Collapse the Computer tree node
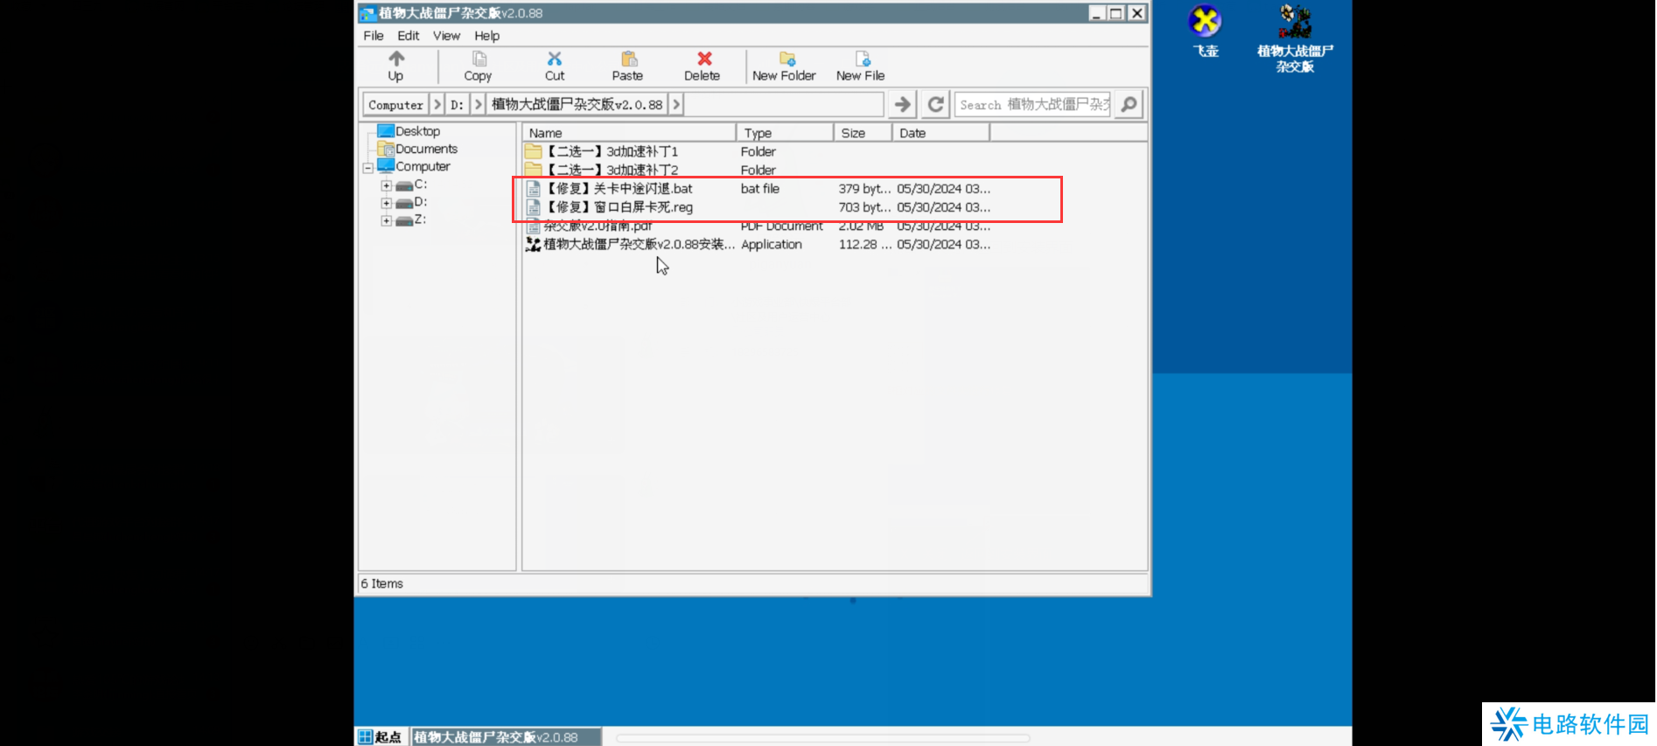This screenshot has width=1657, height=746. coord(368,168)
